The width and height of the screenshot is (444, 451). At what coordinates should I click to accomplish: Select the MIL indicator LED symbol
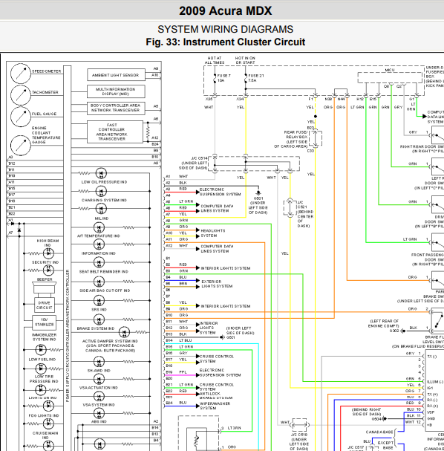(101, 209)
